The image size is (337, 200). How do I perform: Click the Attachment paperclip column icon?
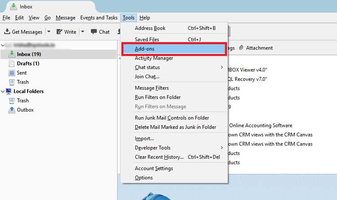coord(241,48)
